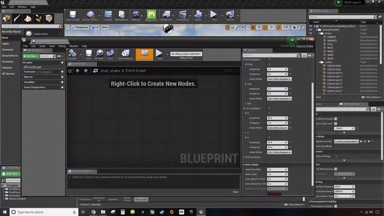The height and width of the screenshot is (216, 384).
Task: Compile the shot_shake blueprint
Action: (72, 55)
